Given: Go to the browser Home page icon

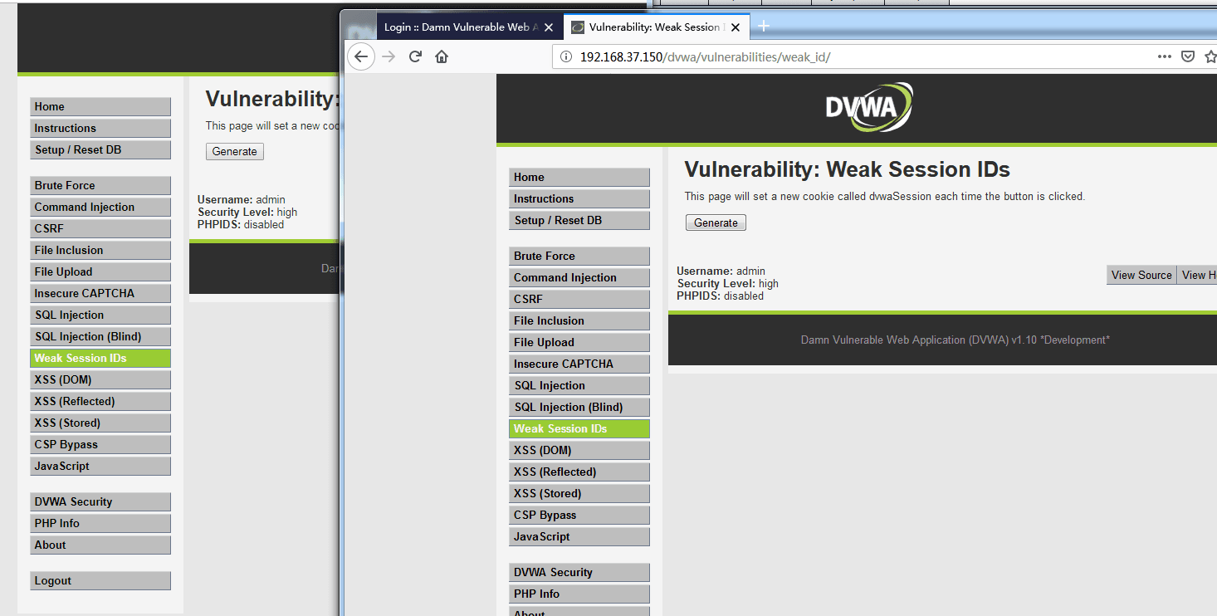Looking at the screenshot, I should pyautogui.click(x=442, y=56).
